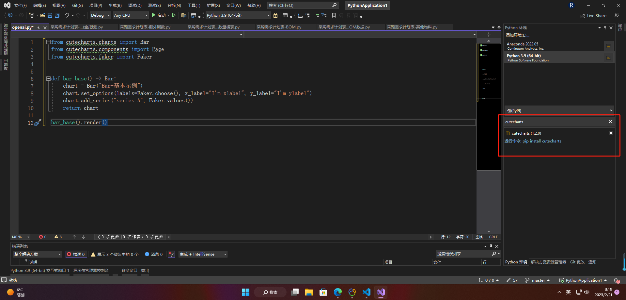Click the 添加环境(E)... link
The height and width of the screenshot is (300, 626).
[518, 35]
